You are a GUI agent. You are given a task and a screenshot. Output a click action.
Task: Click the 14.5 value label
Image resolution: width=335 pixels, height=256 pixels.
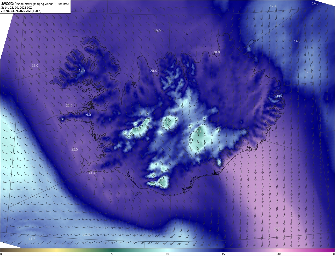[x=297, y=41]
